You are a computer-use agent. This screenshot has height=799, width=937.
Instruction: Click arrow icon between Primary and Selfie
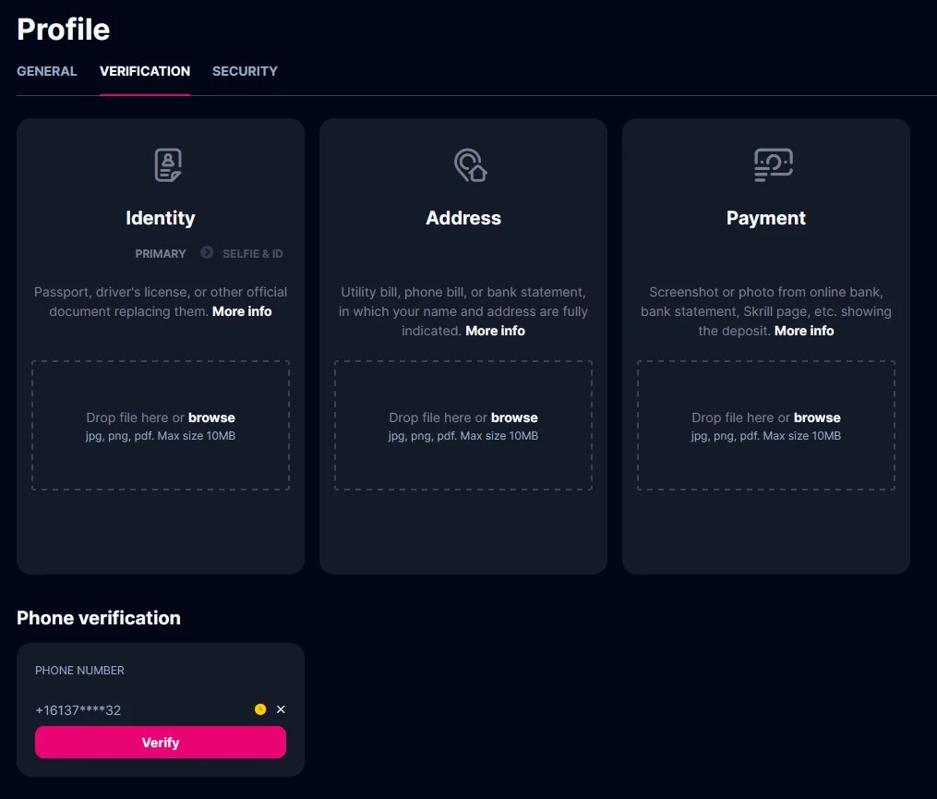coord(207,252)
